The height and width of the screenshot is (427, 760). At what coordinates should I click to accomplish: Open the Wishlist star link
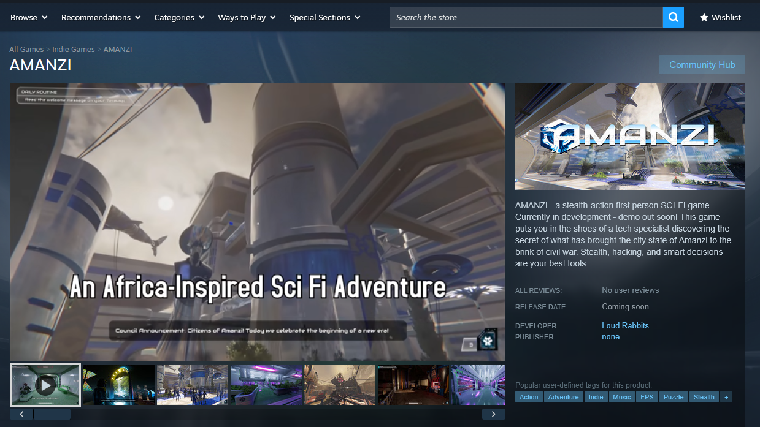pyautogui.click(x=720, y=17)
